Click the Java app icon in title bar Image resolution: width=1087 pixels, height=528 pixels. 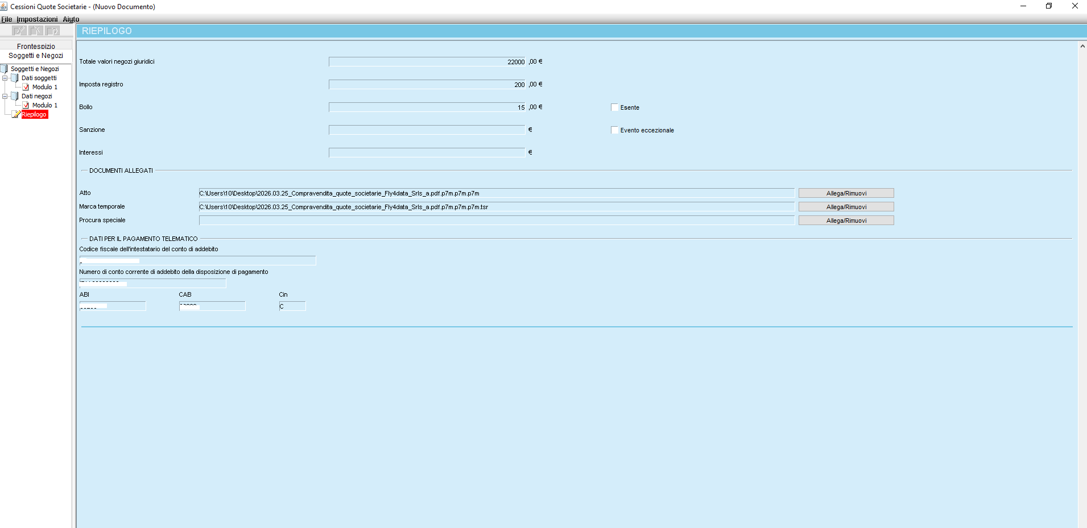[x=4, y=6]
